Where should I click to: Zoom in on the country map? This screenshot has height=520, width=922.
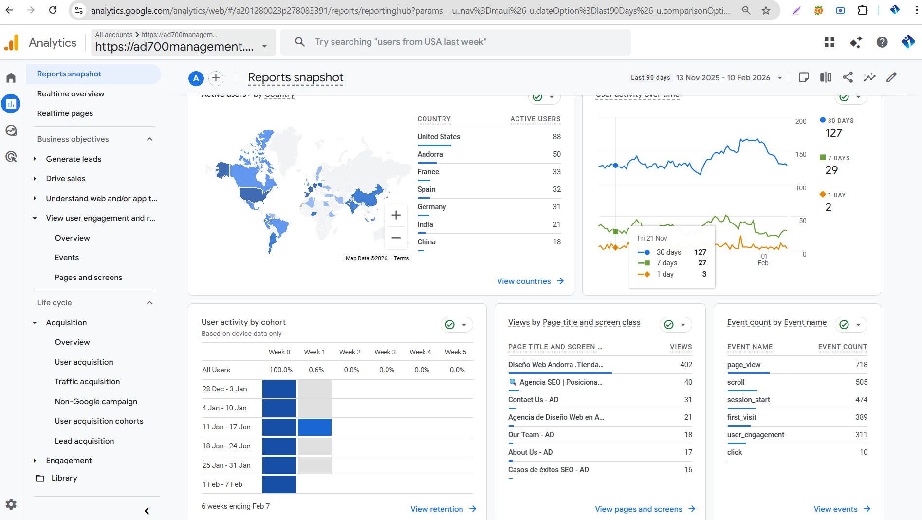pos(396,215)
